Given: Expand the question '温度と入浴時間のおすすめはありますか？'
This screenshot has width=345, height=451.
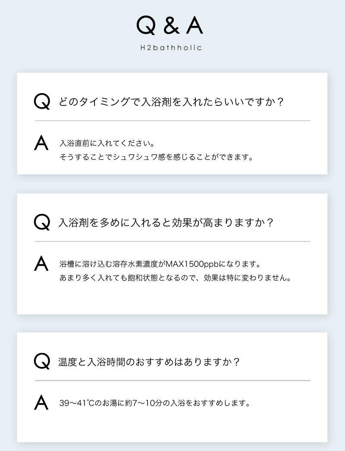Looking at the screenshot, I should (x=149, y=362).
